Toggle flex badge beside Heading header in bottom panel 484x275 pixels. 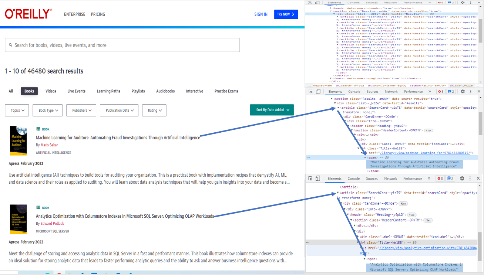(x=412, y=215)
